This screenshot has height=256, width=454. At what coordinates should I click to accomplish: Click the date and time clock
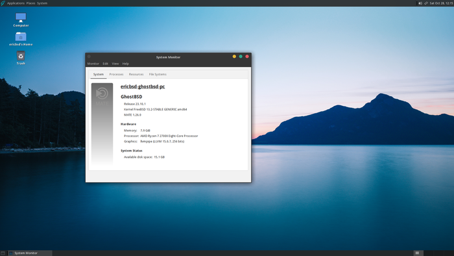pos(441,3)
